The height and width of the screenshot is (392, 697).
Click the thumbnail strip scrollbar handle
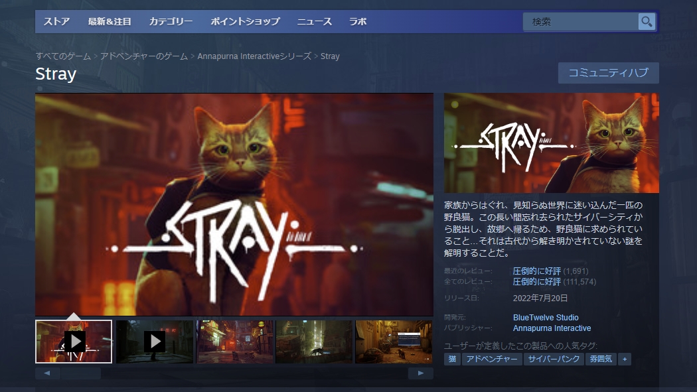[81, 373]
